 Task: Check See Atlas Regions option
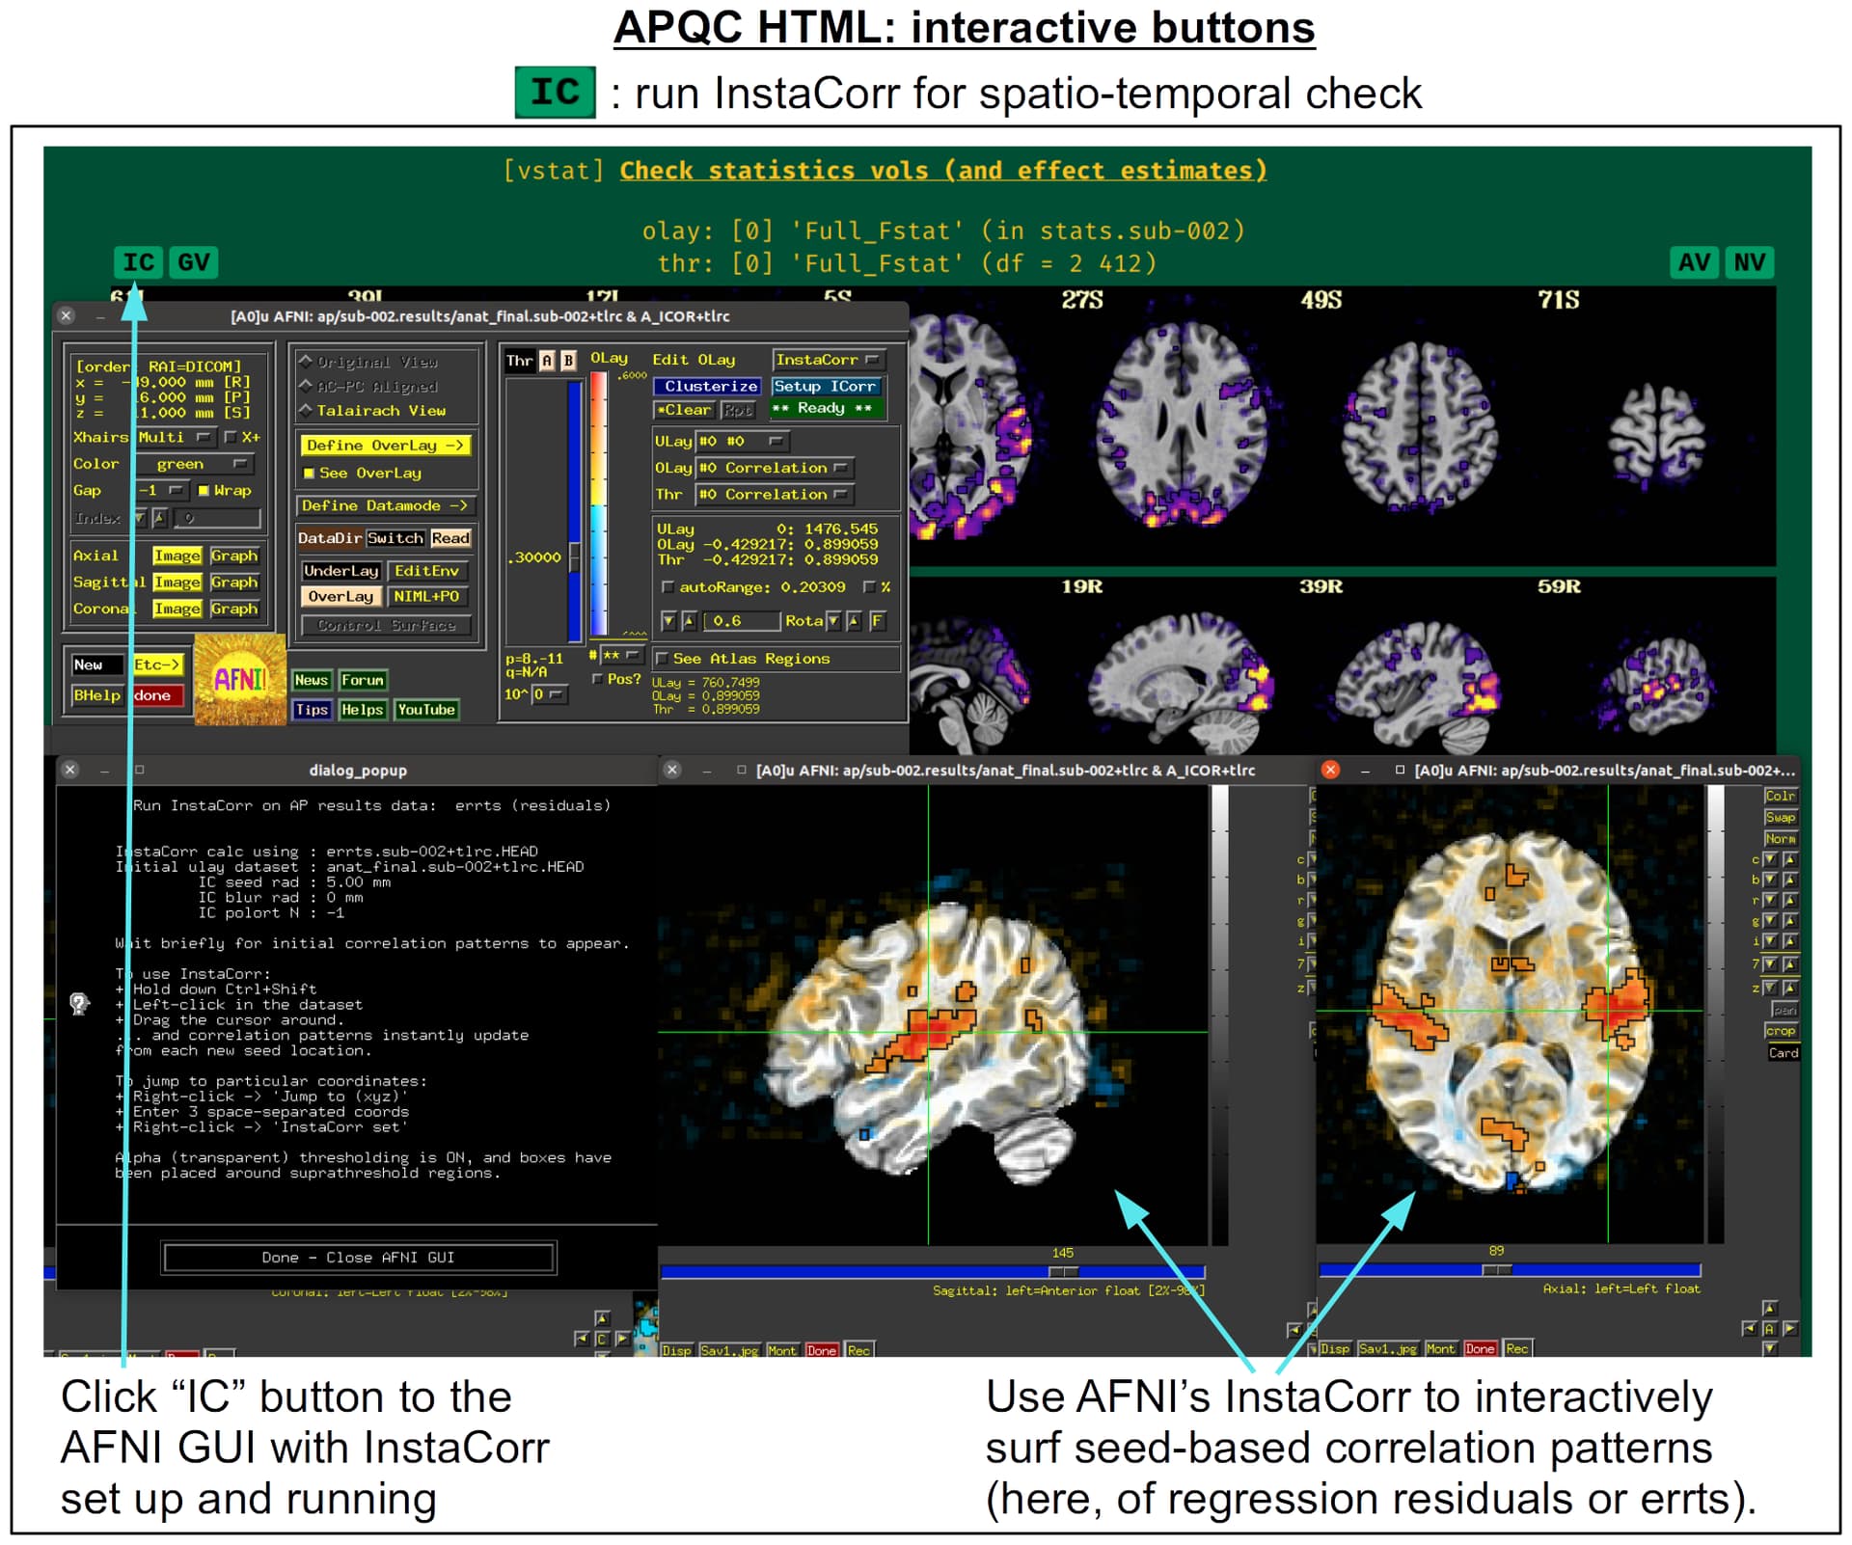pyautogui.click(x=663, y=659)
